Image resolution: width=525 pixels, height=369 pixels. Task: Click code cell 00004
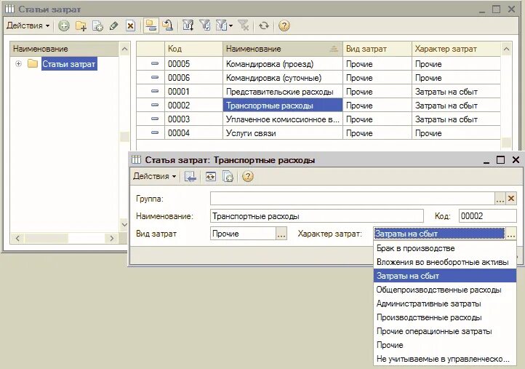pos(193,133)
